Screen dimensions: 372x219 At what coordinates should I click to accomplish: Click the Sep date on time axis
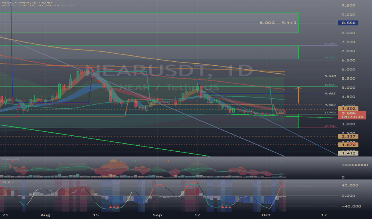[157, 215]
